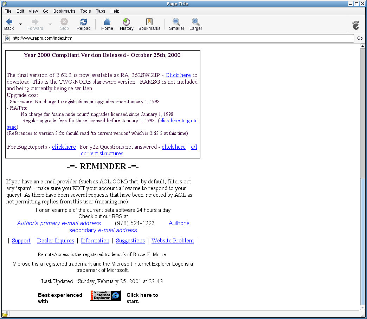This screenshot has width=367, height=319.
Task: Make text Smaller with zoom-out icon
Action: tap(176, 22)
